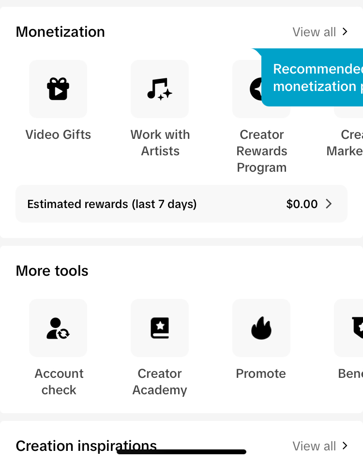Click View all text beside Creation inspirations
The image size is (363, 462).
(x=314, y=446)
